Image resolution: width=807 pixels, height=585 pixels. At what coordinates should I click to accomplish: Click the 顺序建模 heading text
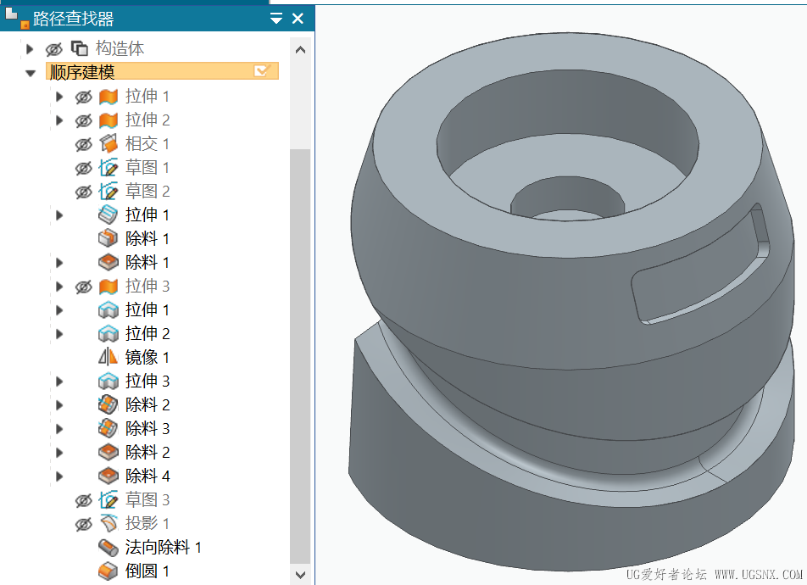(x=82, y=72)
